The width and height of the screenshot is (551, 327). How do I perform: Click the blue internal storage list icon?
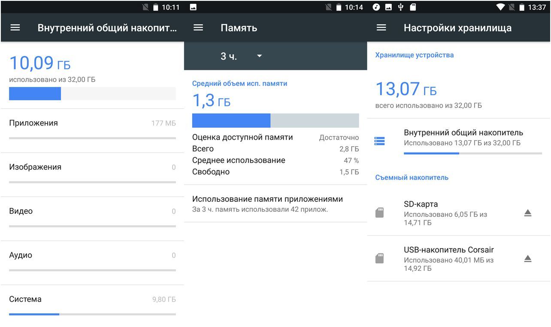(x=379, y=140)
